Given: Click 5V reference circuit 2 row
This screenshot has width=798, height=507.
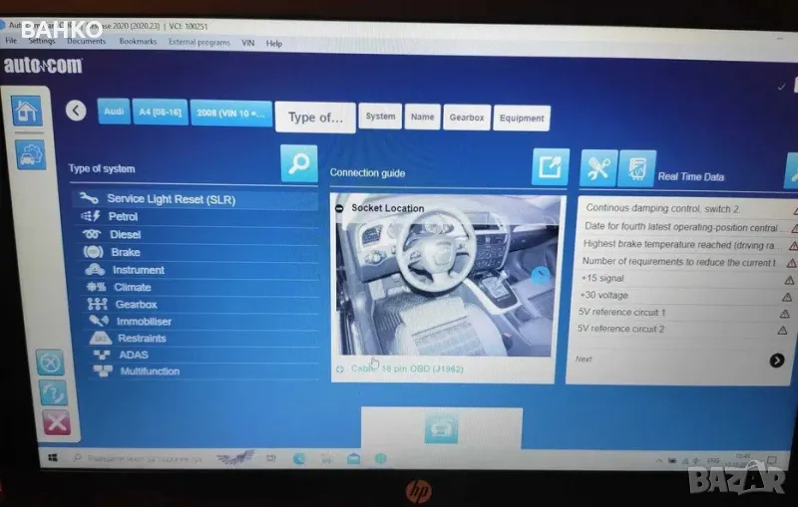Looking at the screenshot, I should click(x=682, y=329).
